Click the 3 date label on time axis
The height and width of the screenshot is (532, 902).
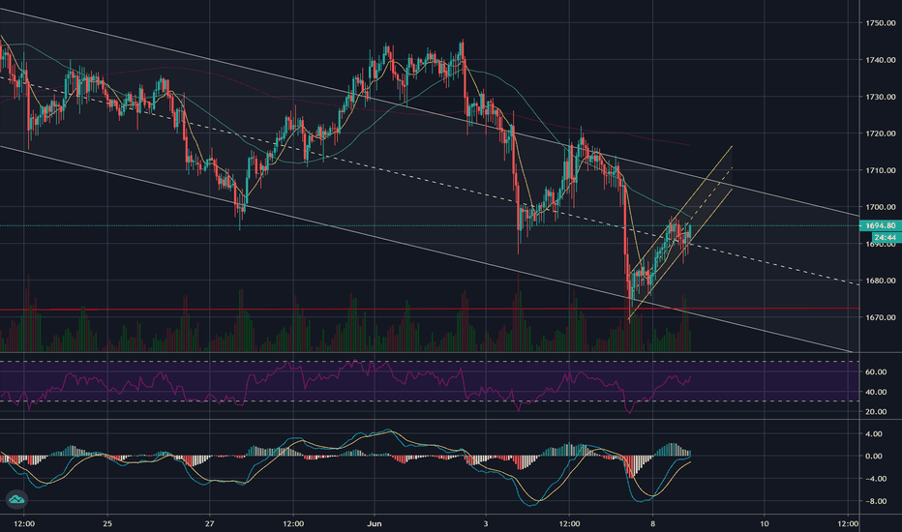click(x=486, y=523)
